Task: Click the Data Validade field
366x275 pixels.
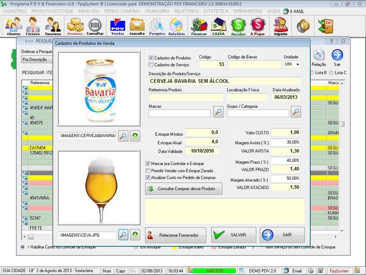Action: [x=202, y=151]
